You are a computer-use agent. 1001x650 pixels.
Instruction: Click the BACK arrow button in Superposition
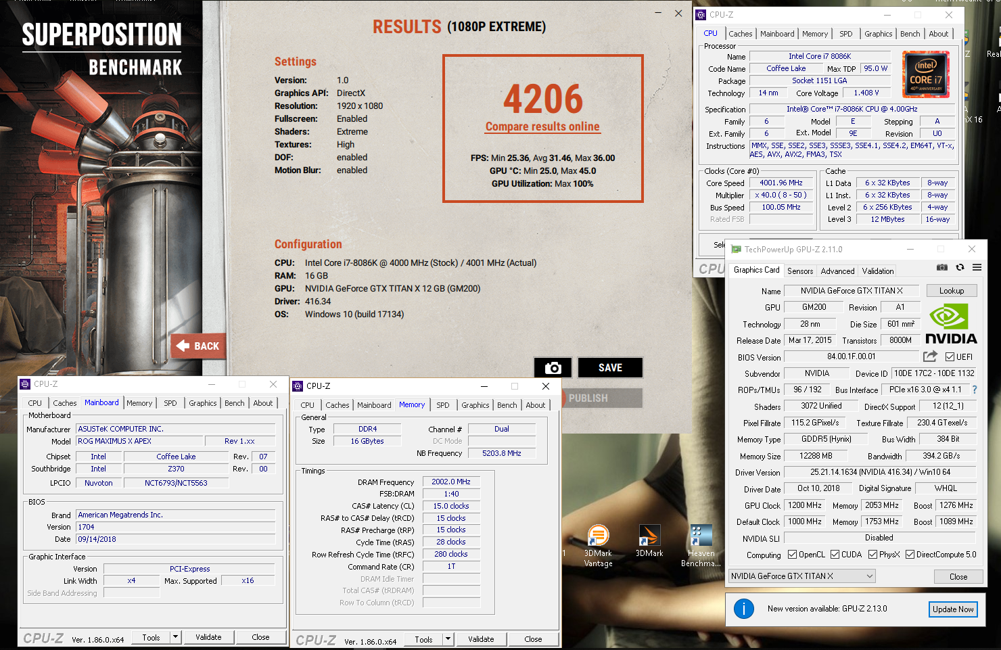coord(197,346)
